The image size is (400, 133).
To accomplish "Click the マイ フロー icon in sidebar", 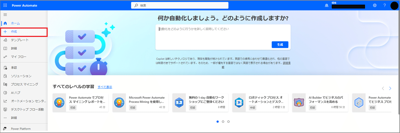I will coord(5,57).
